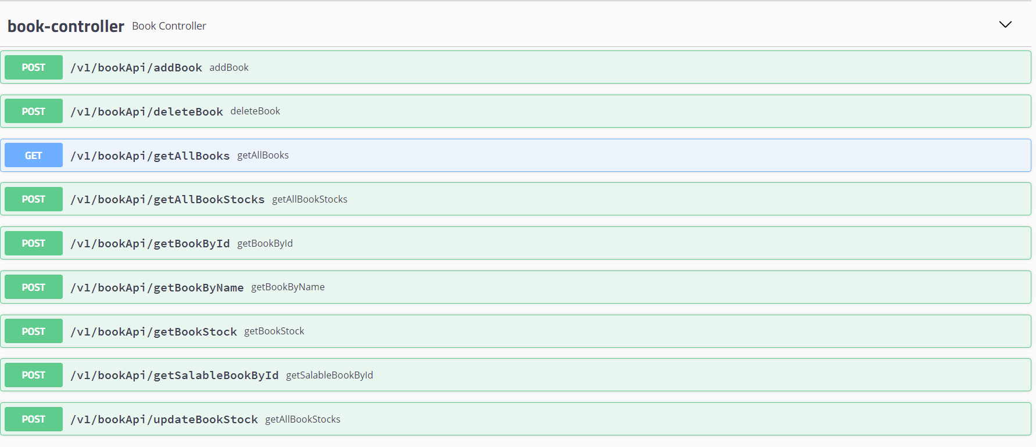The width and height of the screenshot is (1036, 447).
Task: Click the Book Controller description text
Action: pyautogui.click(x=169, y=26)
